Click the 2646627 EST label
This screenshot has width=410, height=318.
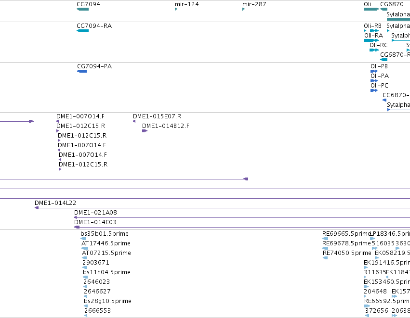pos(97,292)
